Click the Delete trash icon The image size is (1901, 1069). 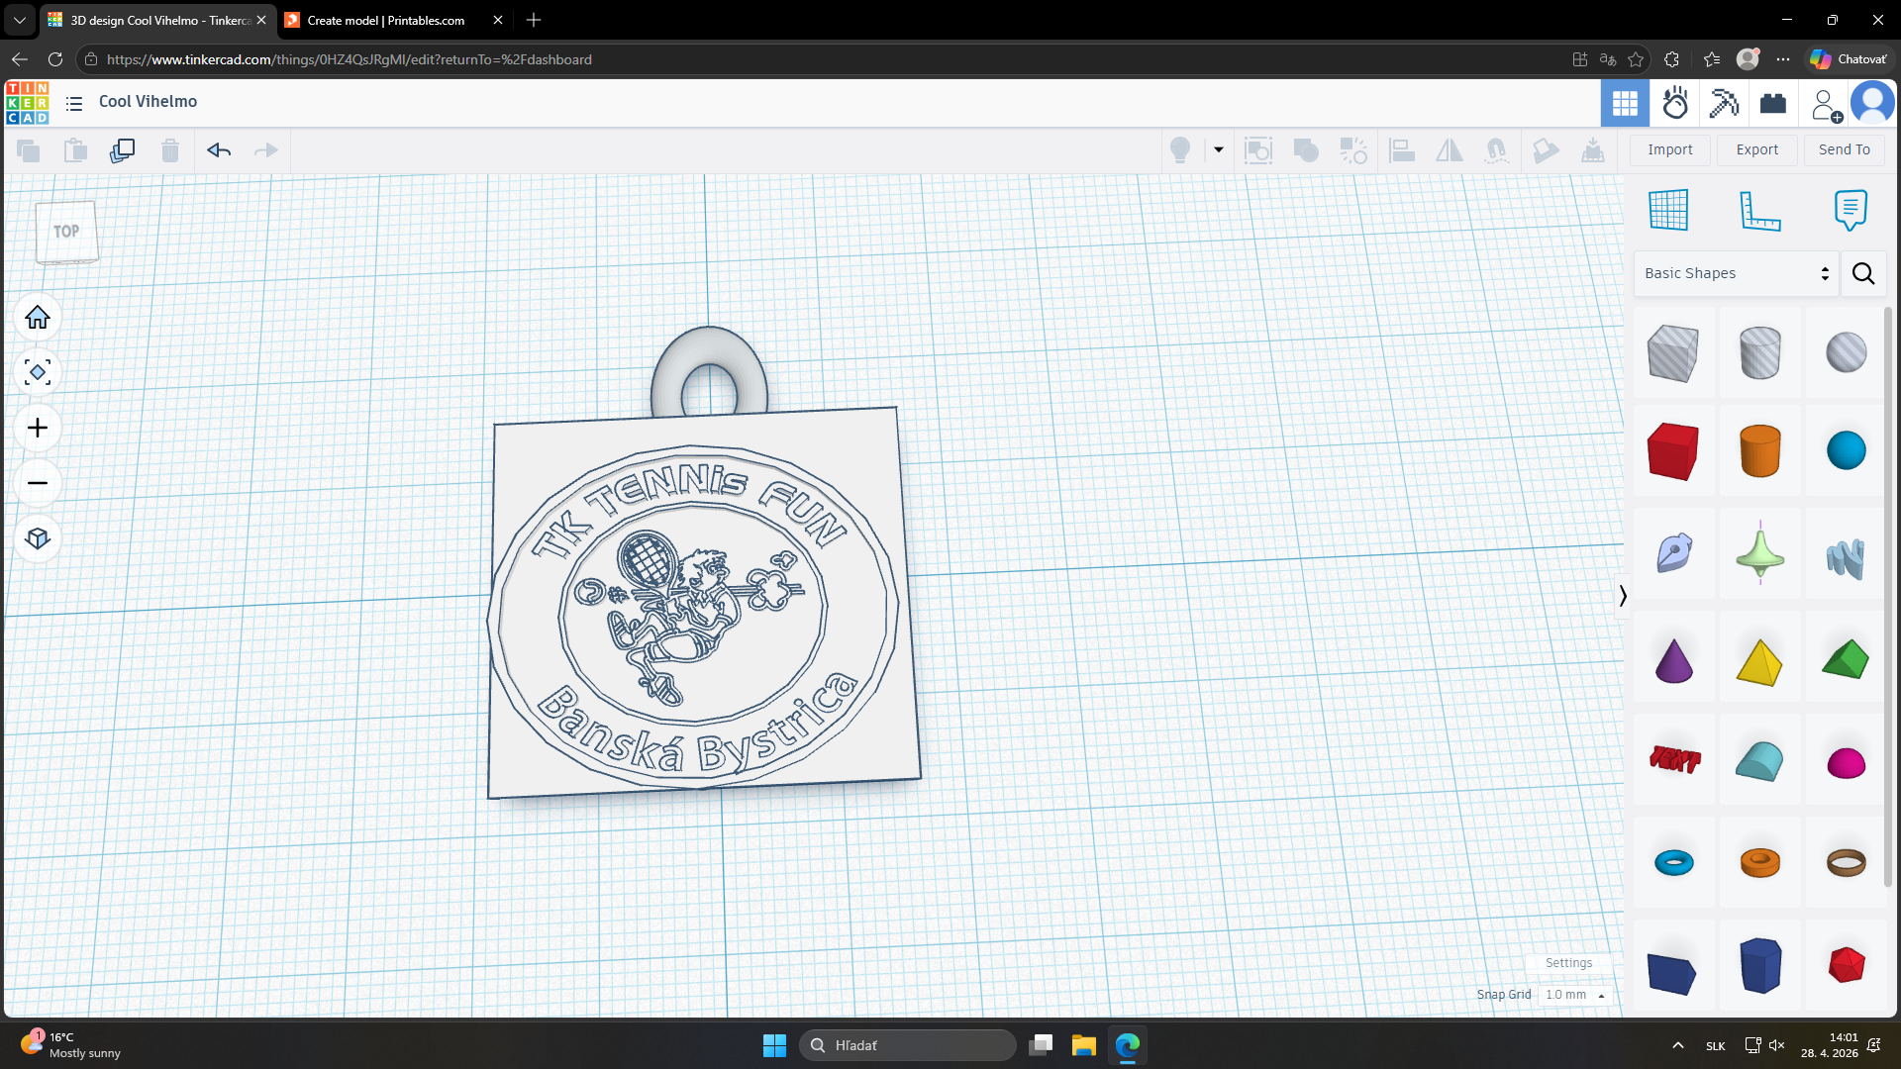point(170,150)
